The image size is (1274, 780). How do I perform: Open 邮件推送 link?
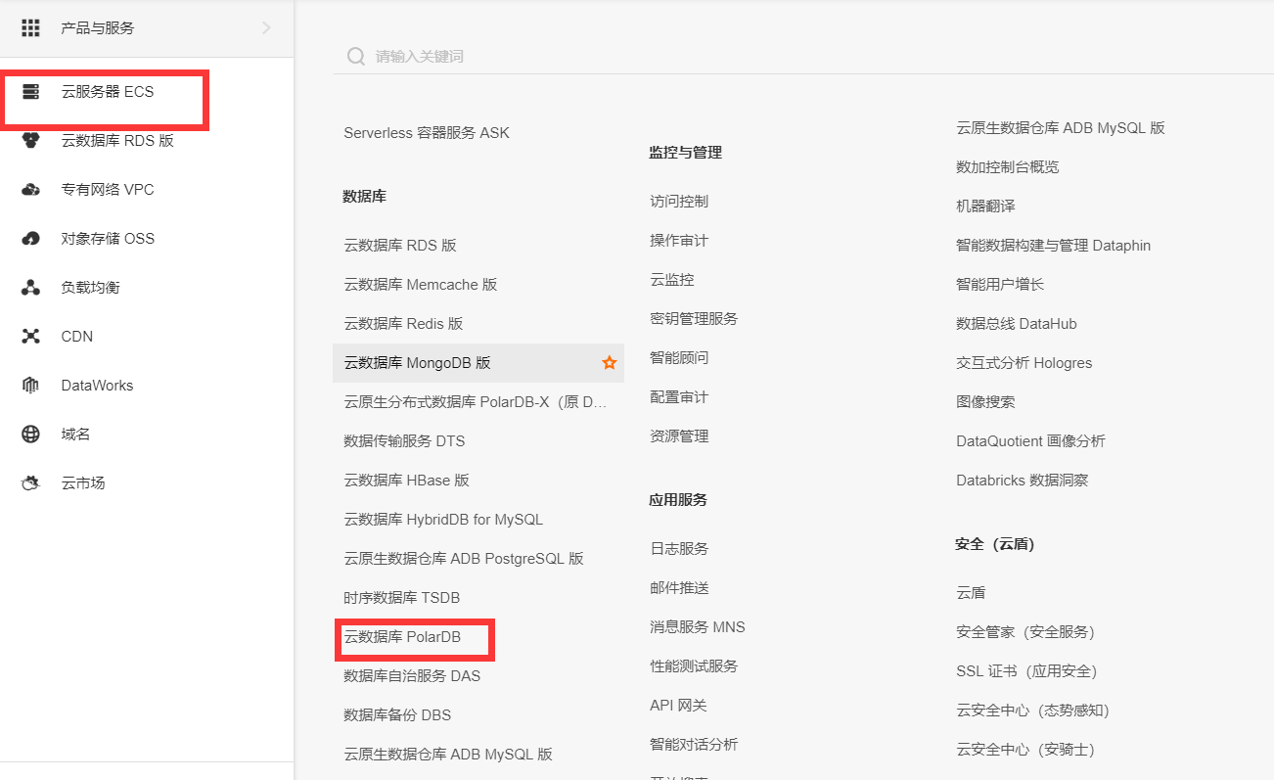tap(679, 588)
